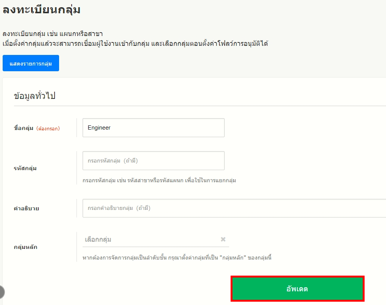Image resolution: width=386 pixels, height=305 pixels.
Task: Focus the ชื่อกลุ่ม field containing Engineer
Action: (153, 128)
